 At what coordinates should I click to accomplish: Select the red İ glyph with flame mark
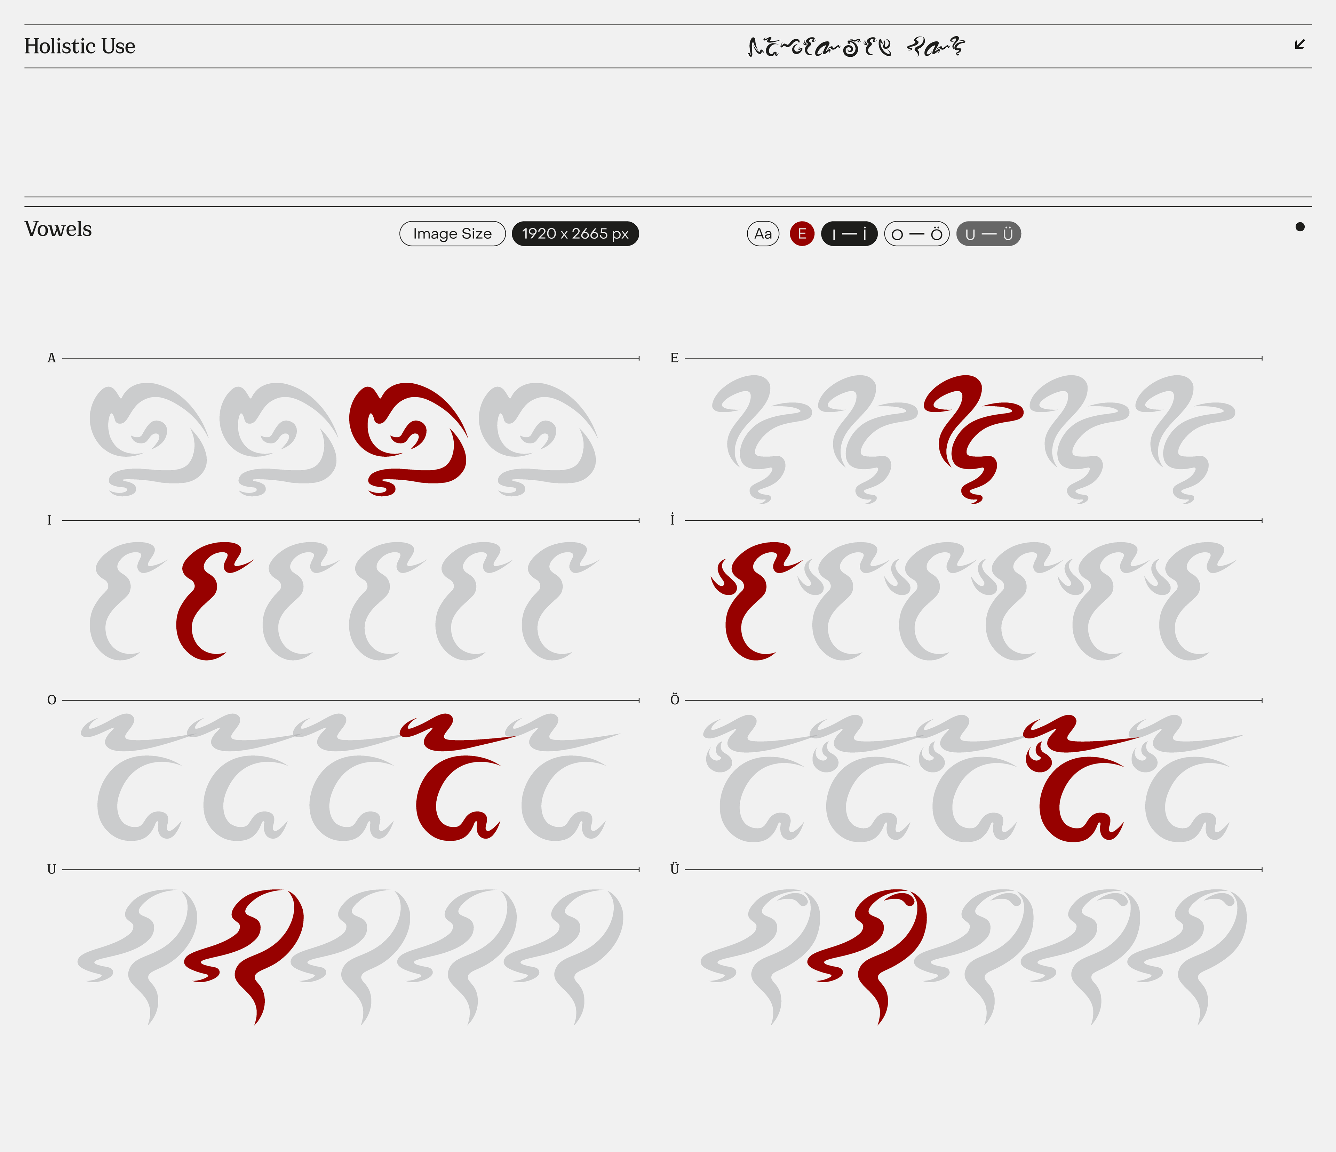[756, 601]
